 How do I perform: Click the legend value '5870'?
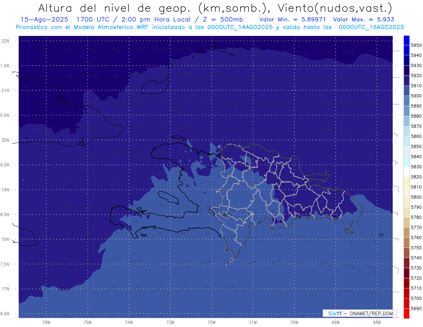click(x=416, y=126)
